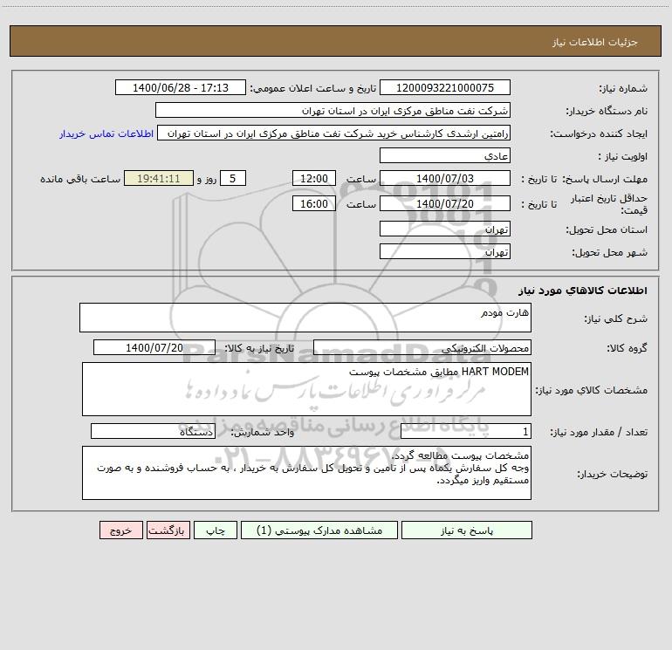Click the شرح کلی نیاز label
The image size is (672, 650).
(616, 318)
